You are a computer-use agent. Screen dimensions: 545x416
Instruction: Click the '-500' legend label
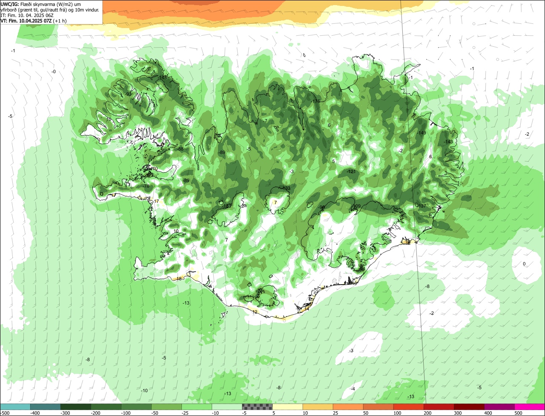click(x=5, y=413)
